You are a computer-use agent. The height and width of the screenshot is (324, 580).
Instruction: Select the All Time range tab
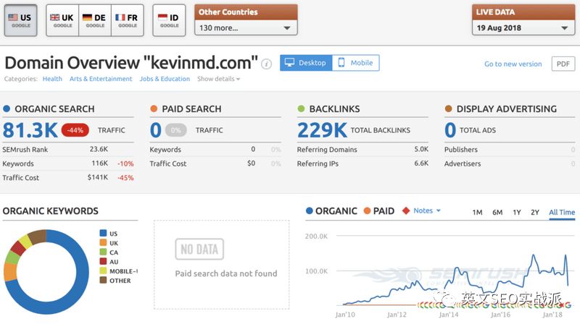point(562,212)
